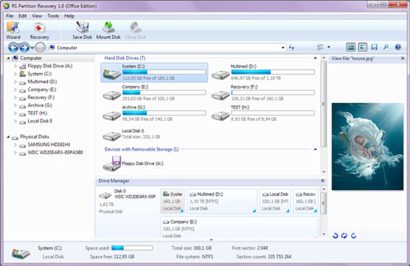The height and width of the screenshot is (266, 410).
Task: Collapse Devices with Removable Storage group
Action: pyautogui.click(x=316, y=149)
